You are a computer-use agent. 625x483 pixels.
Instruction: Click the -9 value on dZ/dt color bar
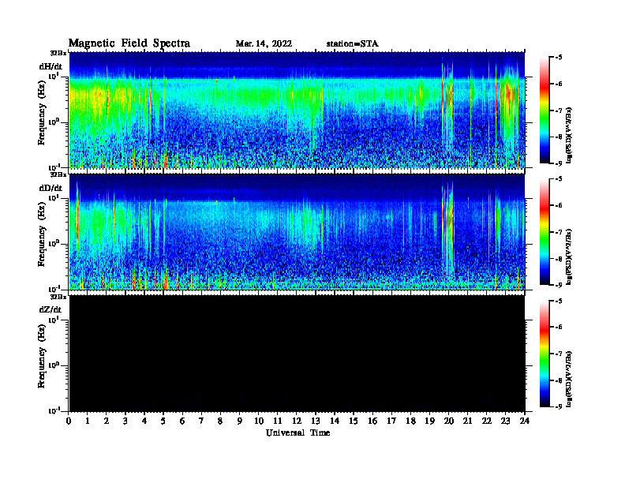558,406
